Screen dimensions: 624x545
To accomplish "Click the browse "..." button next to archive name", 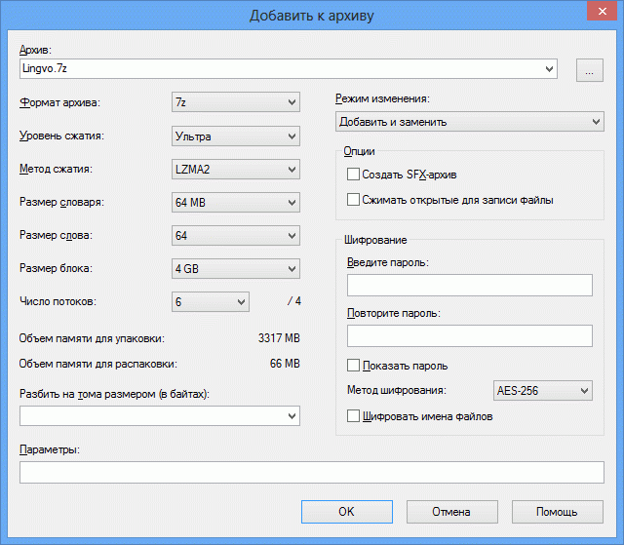I will (590, 69).
